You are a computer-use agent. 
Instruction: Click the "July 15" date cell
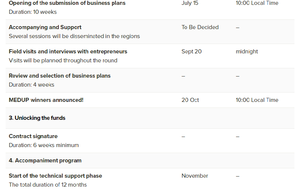pyautogui.click(x=190, y=3)
